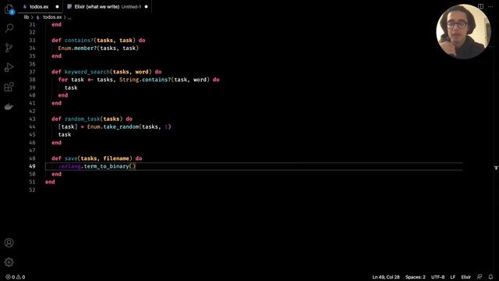This screenshot has height=281, width=499.
Task: Click line number 33 in gutter
Action: [32, 41]
